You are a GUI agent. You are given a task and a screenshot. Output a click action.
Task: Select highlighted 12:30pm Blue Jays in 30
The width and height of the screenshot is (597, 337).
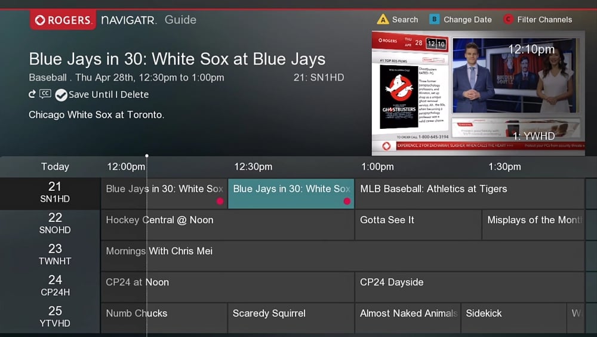point(291,194)
